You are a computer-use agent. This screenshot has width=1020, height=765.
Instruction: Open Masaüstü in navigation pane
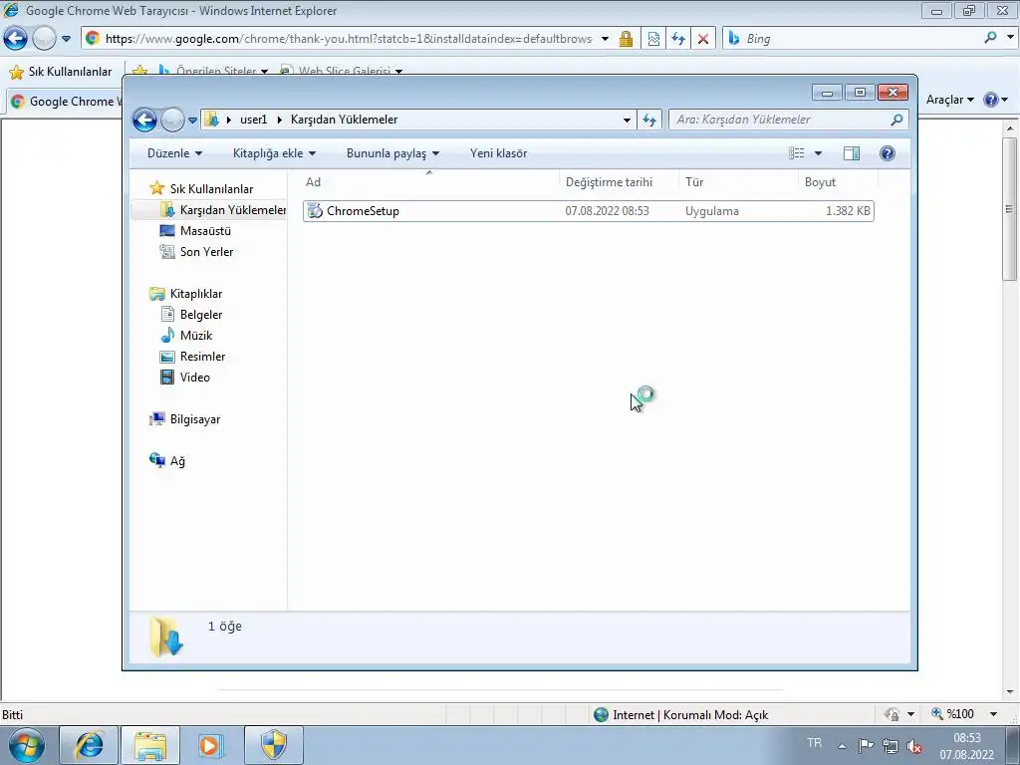[205, 231]
